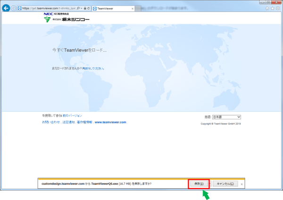This screenshot has height=200, width=283.
Task: Open the 著作権情報 copyright information link
Action: 84,122
